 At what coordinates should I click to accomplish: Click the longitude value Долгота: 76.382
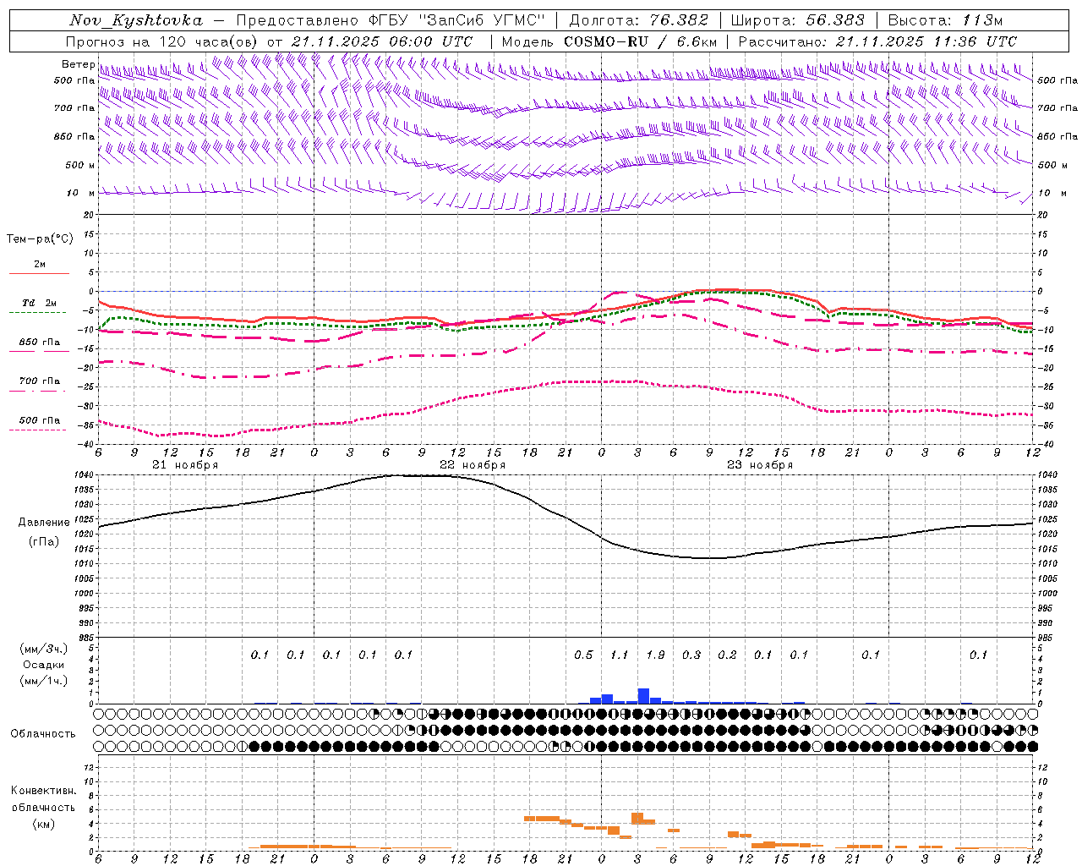click(x=641, y=20)
